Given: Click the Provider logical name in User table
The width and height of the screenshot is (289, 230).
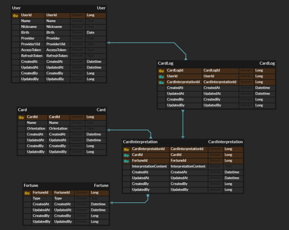Looking at the screenshot, I should 32,38.
